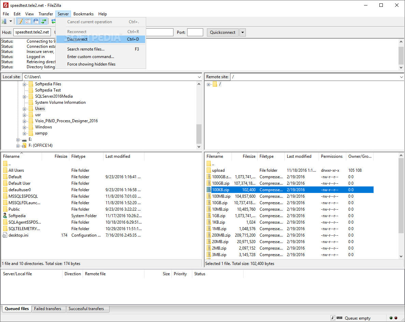Expand Users folder tree node

(x=24, y=109)
